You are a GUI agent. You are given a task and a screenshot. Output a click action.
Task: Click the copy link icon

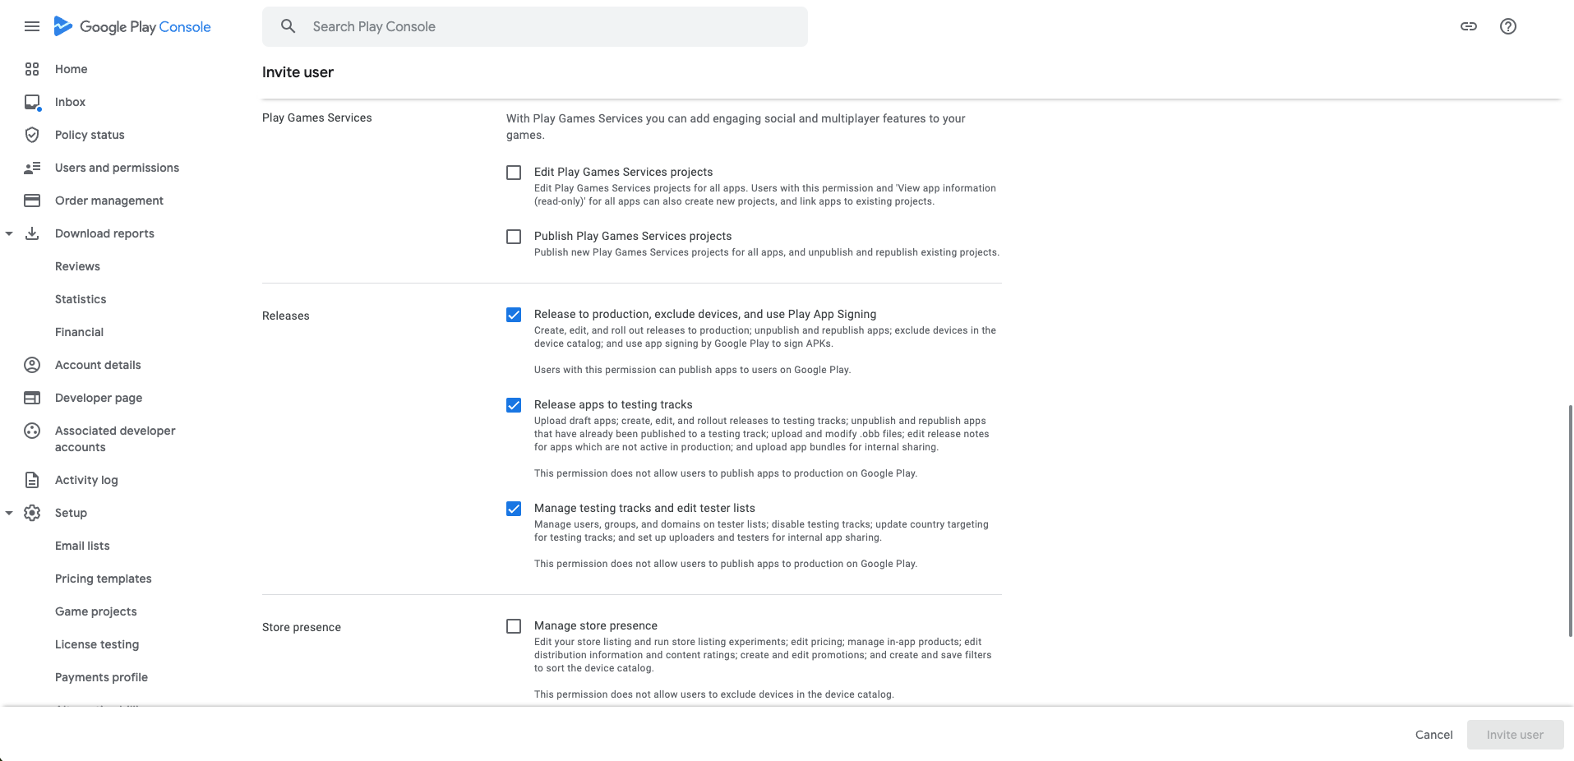(1469, 25)
